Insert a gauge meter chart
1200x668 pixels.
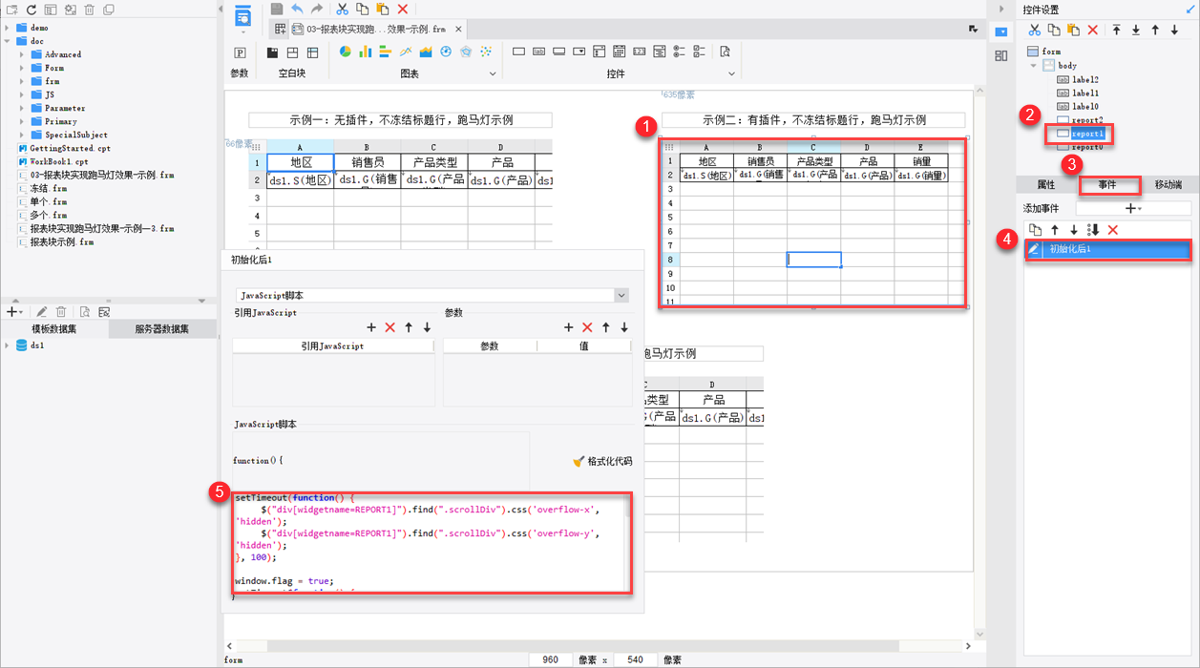coord(446,52)
